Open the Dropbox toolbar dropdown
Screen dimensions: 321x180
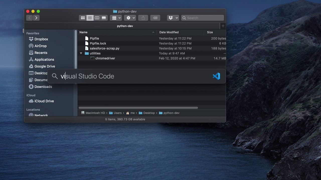pos(173,18)
